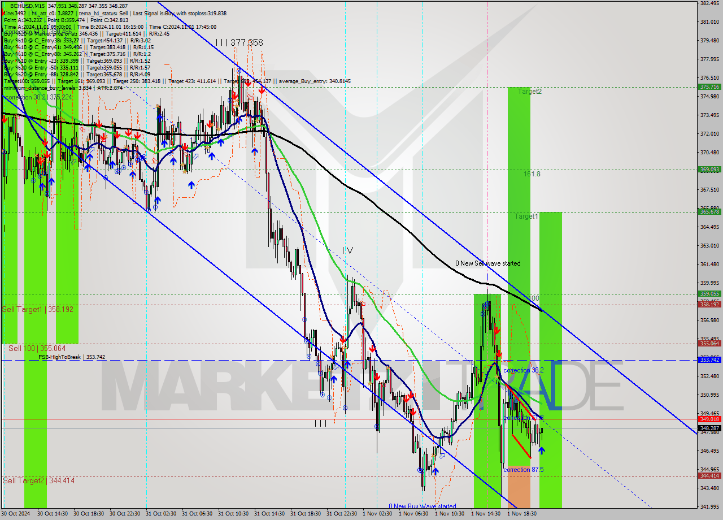The height and width of the screenshot is (520, 723).
Task: Click the '161.8' fibonacci level label
Action: (x=532, y=174)
